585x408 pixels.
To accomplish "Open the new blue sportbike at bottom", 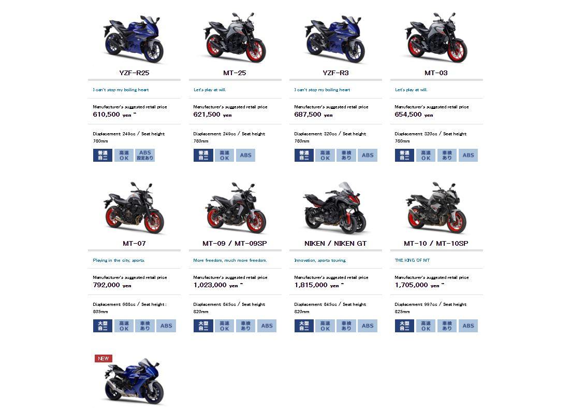I will [x=134, y=381].
